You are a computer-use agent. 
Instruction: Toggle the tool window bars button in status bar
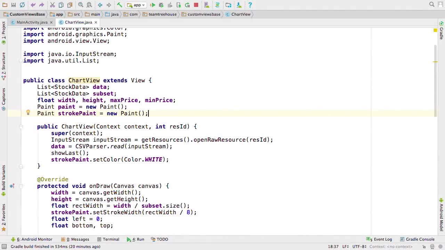click(5, 247)
